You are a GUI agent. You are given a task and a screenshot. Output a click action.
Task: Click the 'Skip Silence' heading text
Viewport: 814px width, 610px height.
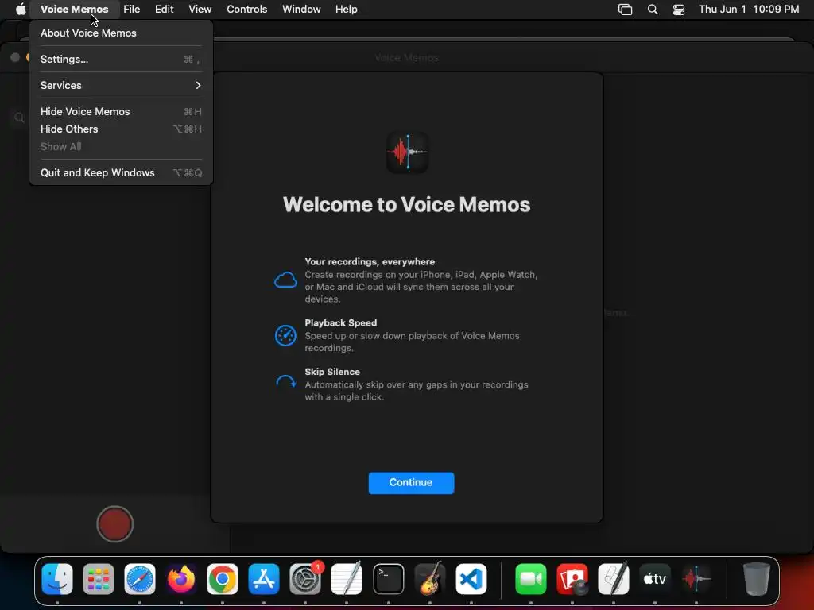point(332,372)
